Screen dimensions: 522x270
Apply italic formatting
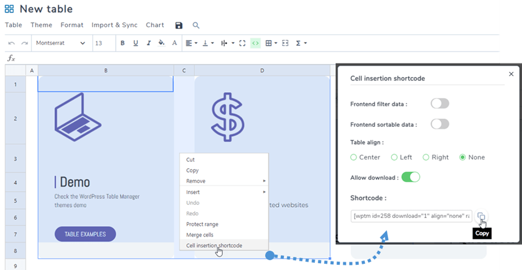(x=149, y=43)
